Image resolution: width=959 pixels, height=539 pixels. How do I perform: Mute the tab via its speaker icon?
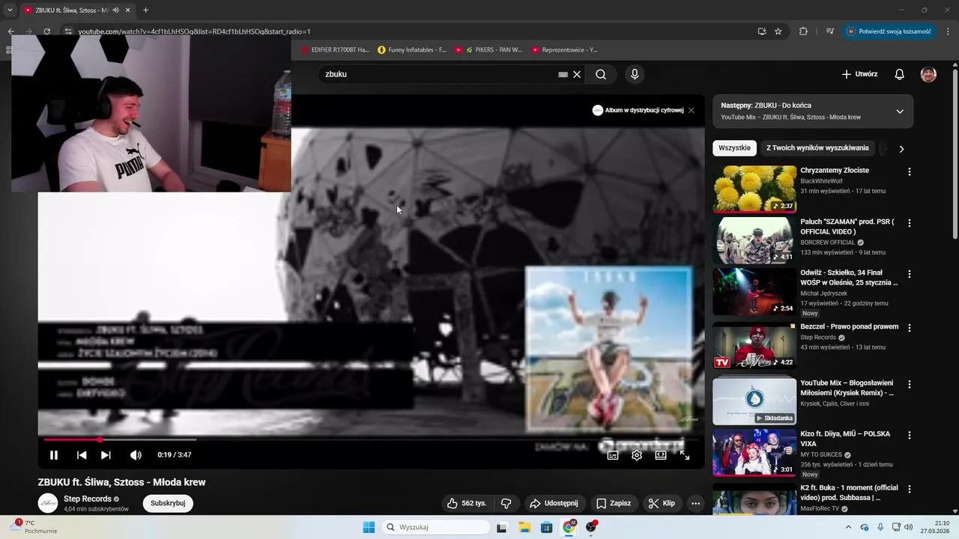coord(115,10)
